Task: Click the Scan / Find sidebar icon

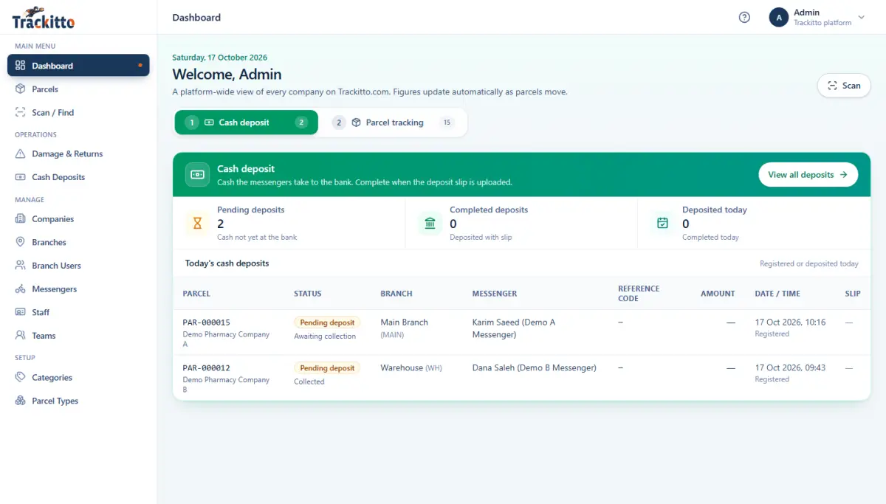Action: click(x=21, y=113)
